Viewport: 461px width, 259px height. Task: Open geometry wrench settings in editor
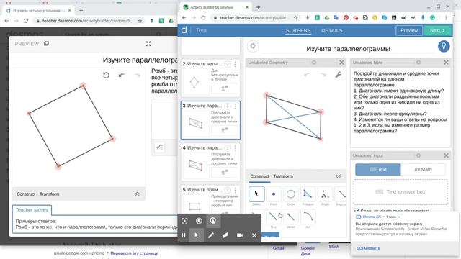coord(339,75)
